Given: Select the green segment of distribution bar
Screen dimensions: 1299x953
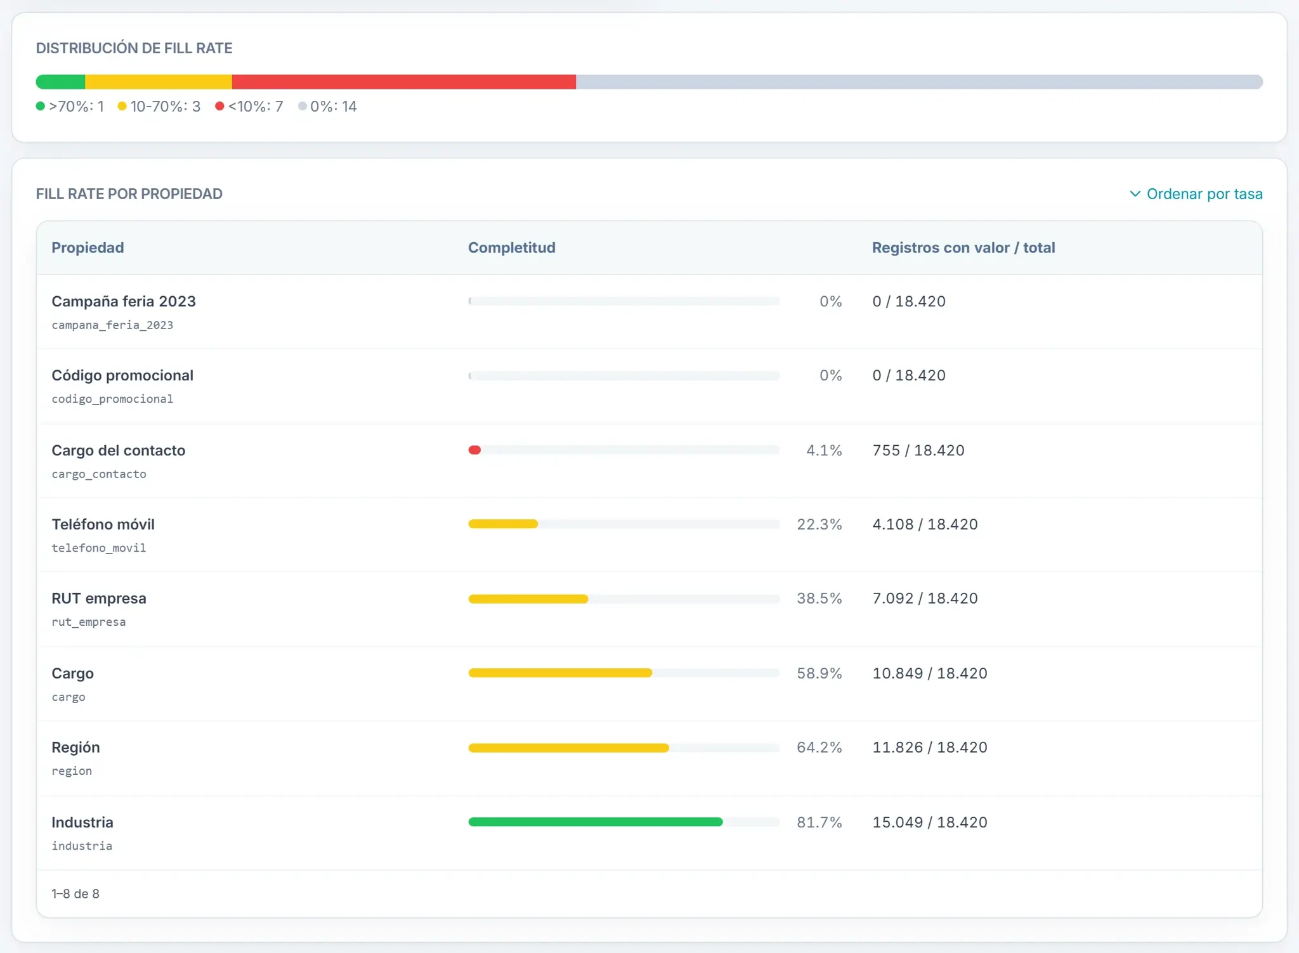Looking at the screenshot, I should coord(61,82).
